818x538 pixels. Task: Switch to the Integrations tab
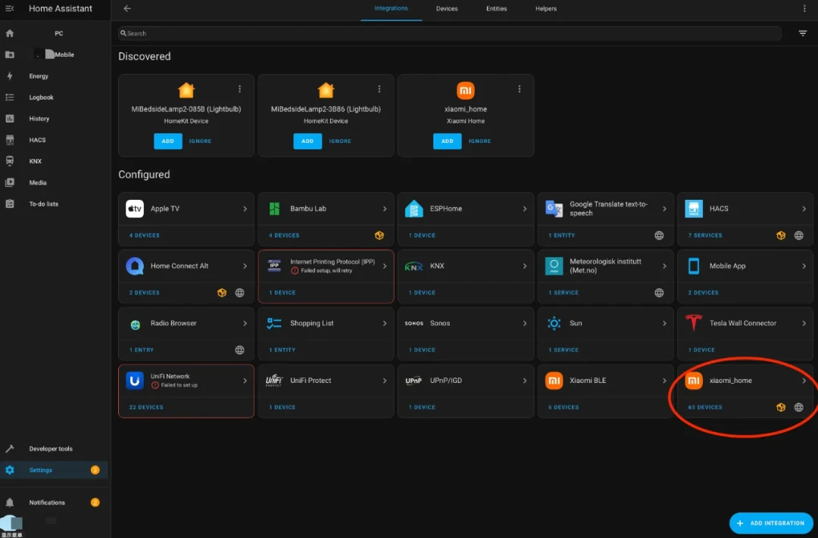click(x=392, y=9)
